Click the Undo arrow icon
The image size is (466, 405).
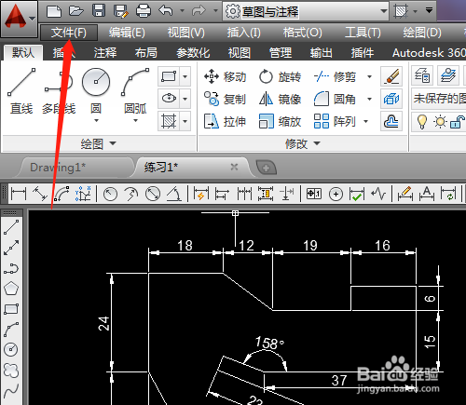(166, 11)
